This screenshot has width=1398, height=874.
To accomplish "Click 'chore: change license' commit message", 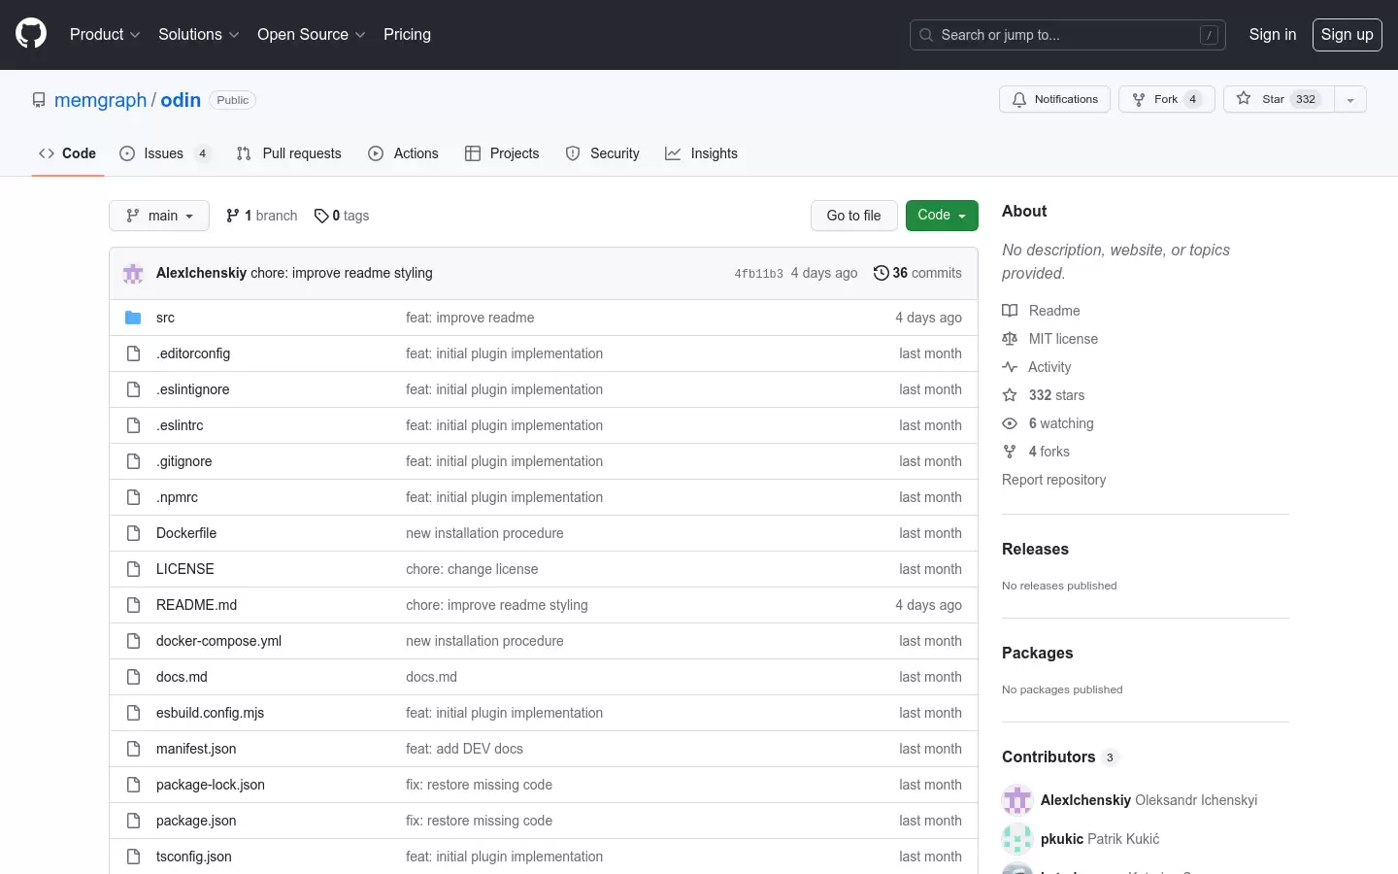I will pyautogui.click(x=472, y=569).
